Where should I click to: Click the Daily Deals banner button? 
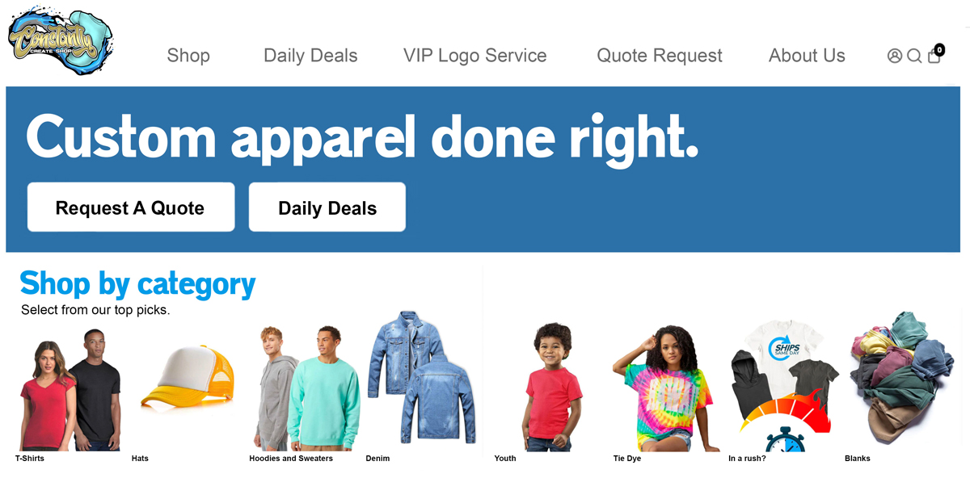click(327, 207)
